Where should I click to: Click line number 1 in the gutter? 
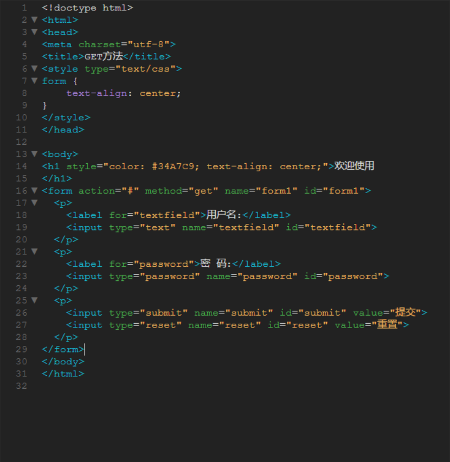point(24,8)
